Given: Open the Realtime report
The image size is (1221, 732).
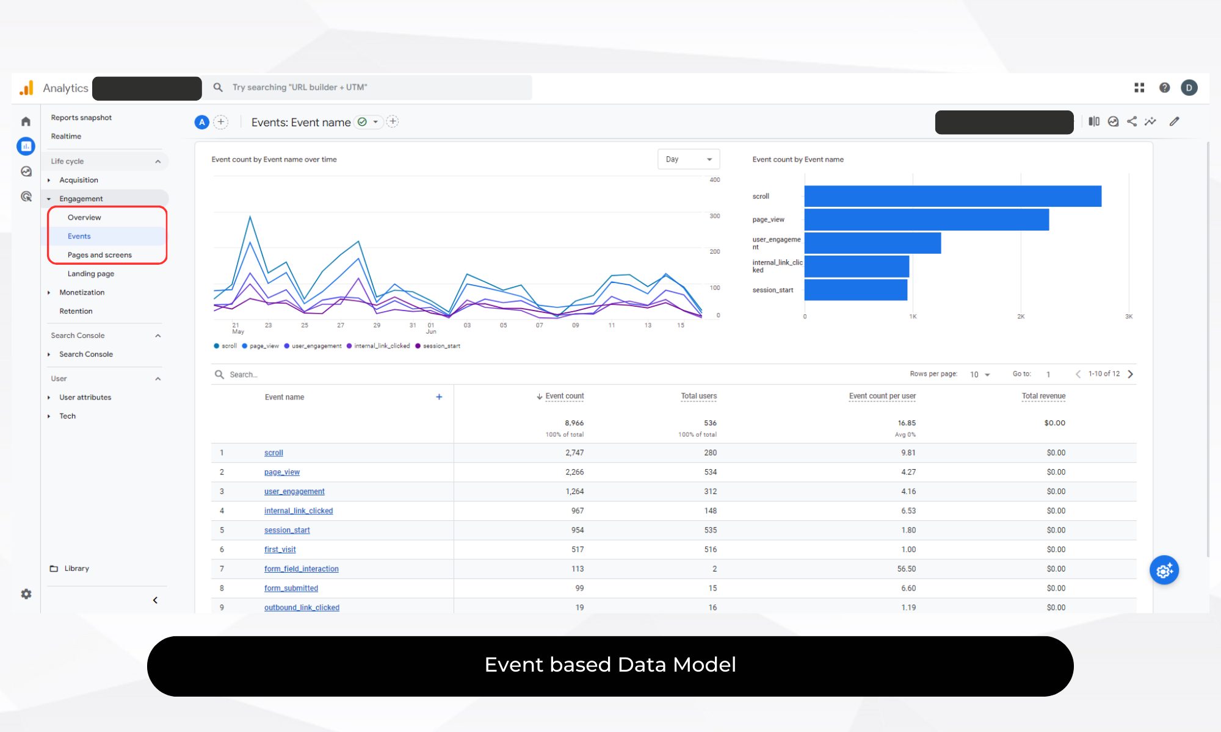Looking at the screenshot, I should (66, 136).
